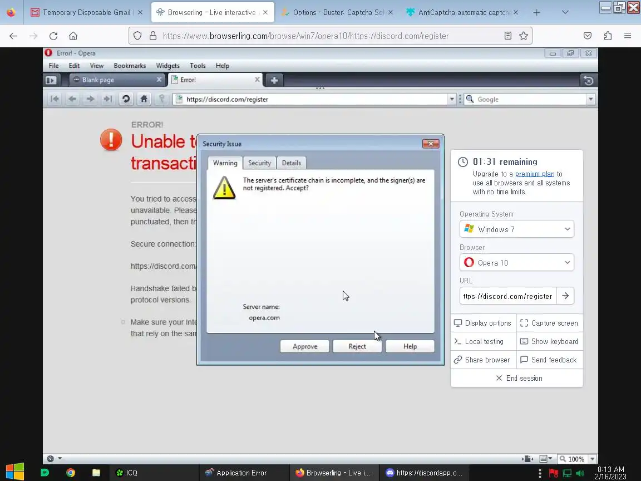Open Help in Security Issue dialog
The height and width of the screenshot is (481, 641).
click(410, 346)
